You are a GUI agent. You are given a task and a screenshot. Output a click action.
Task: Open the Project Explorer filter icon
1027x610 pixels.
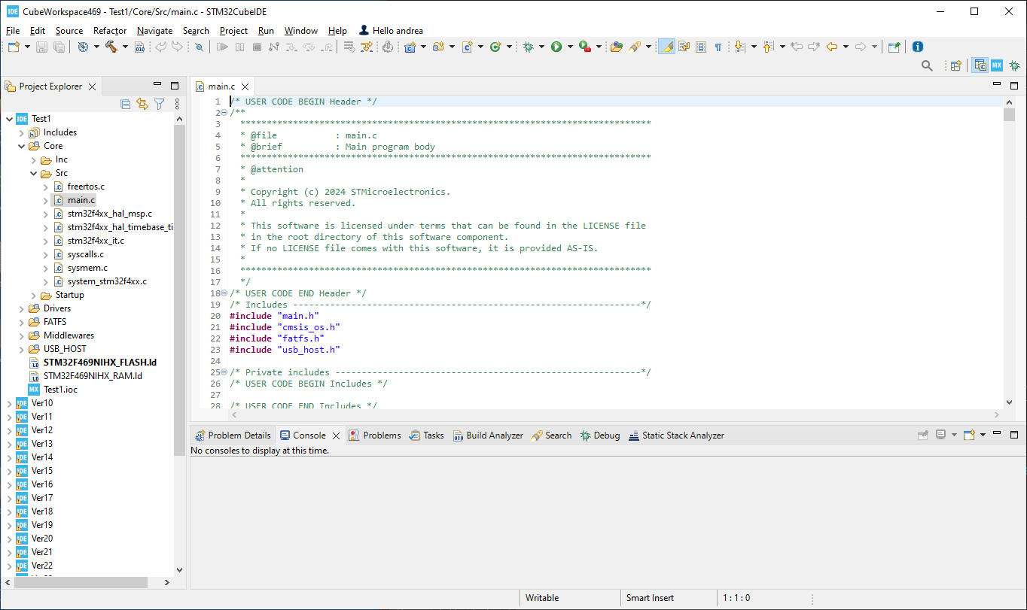pos(159,105)
